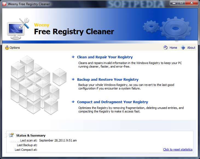Click to reset statistics link
The width and height of the screenshot is (200, 159).
click(178, 149)
